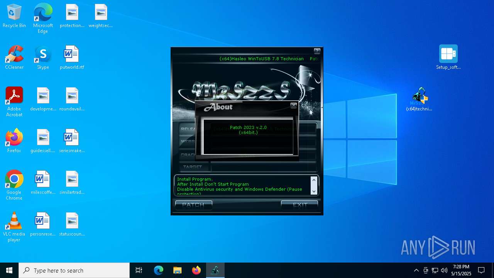Viewport: 494px width, 278px height.
Task: Click the Hasleo WinToUSB 7.8 Technician title text
Action: (262, 59)
